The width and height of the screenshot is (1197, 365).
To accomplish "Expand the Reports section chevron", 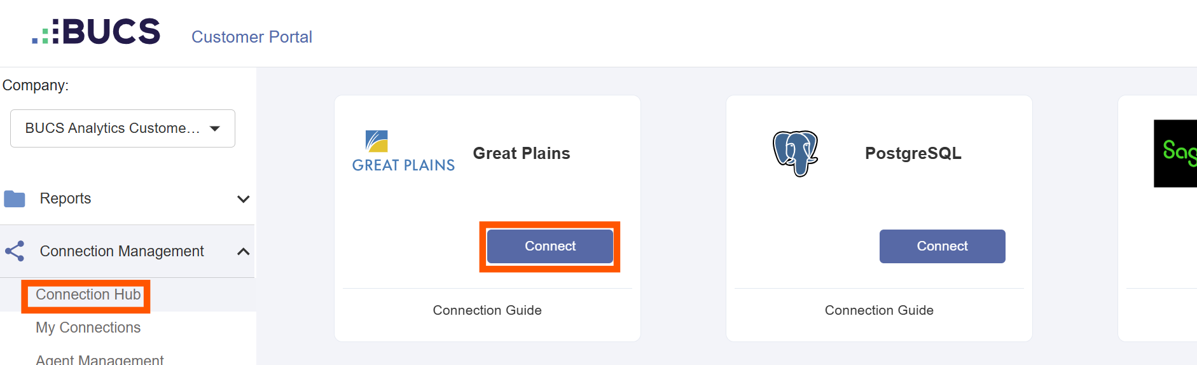I will point(243,199).
